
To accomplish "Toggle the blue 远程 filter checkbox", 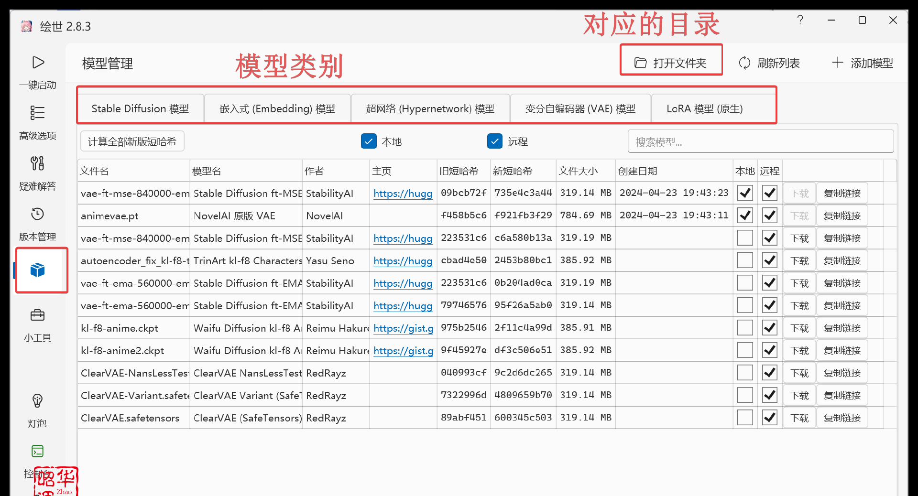I will [x=495, y=141].
